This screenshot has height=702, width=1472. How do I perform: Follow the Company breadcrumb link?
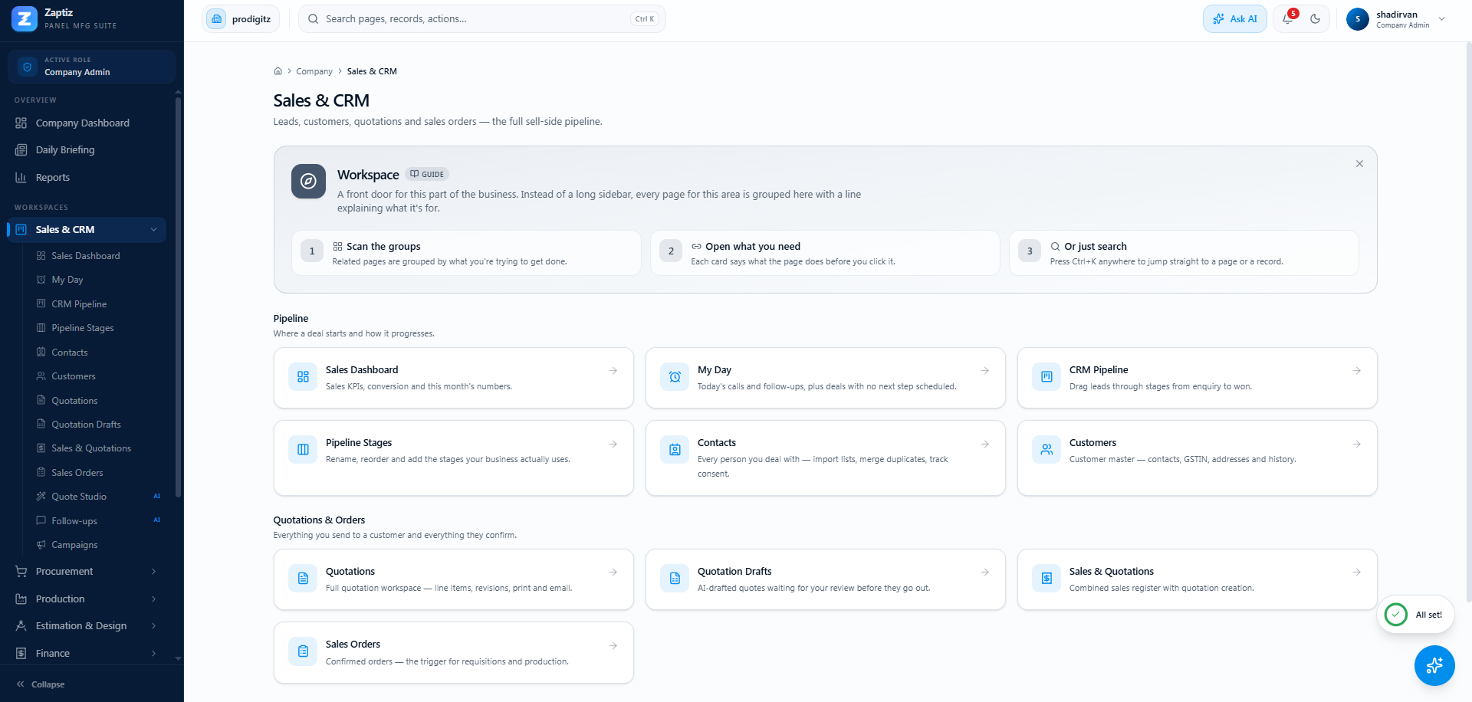pyautogui.click(x=314, y=71)
